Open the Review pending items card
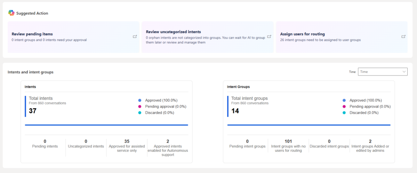The width and height of the screenshot is (417, 173). click(73, 37)
